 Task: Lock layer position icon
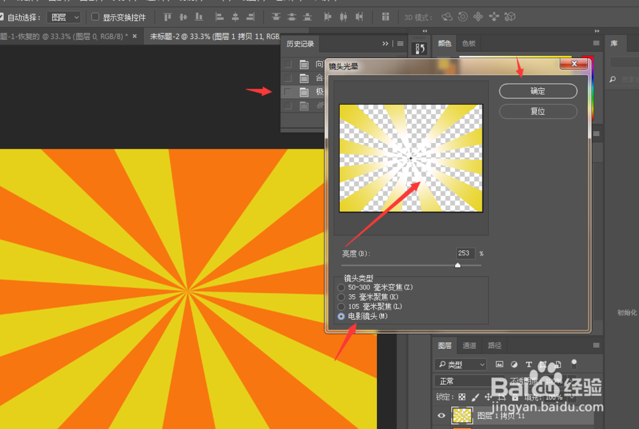488,397
